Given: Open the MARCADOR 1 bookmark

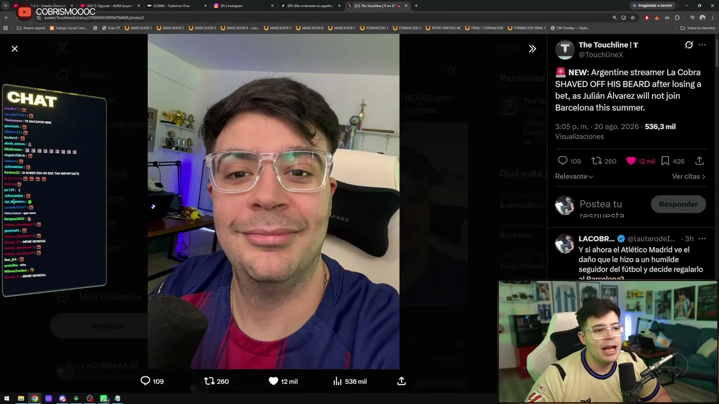Looking at the screenshot, I should 138,27.
